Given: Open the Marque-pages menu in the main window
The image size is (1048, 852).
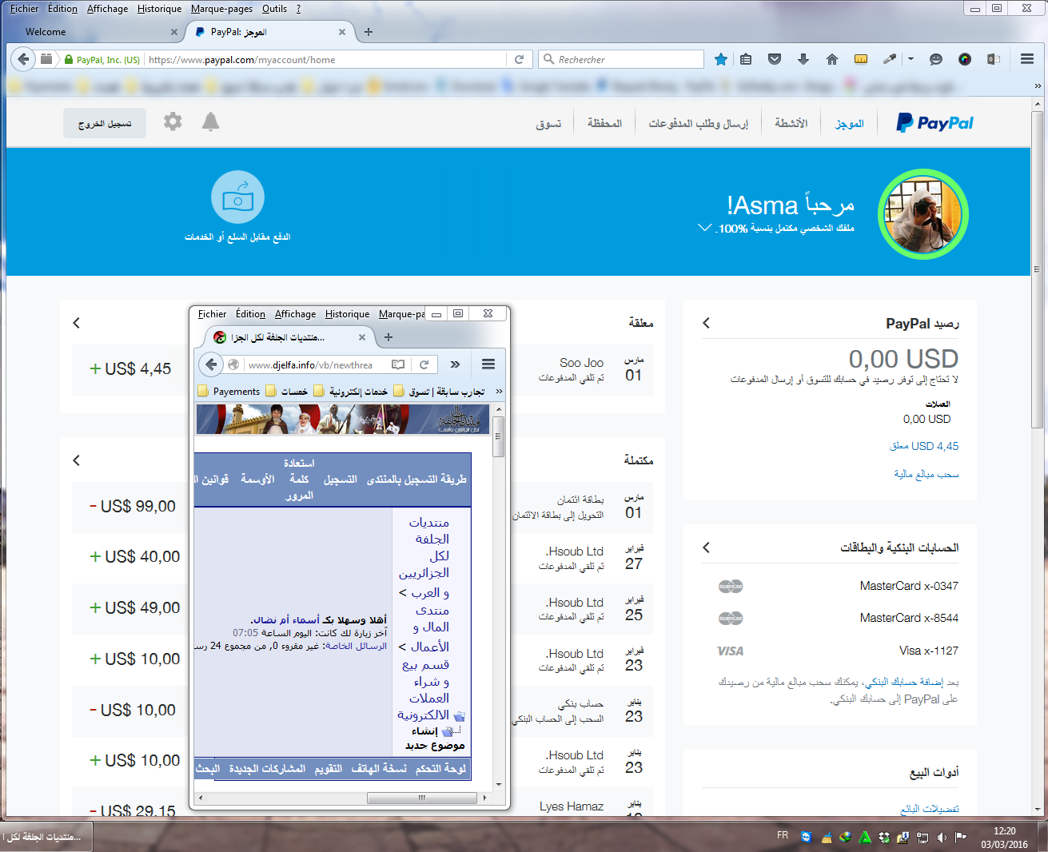Looking at the screenshot, I should (x=221, y=9).
